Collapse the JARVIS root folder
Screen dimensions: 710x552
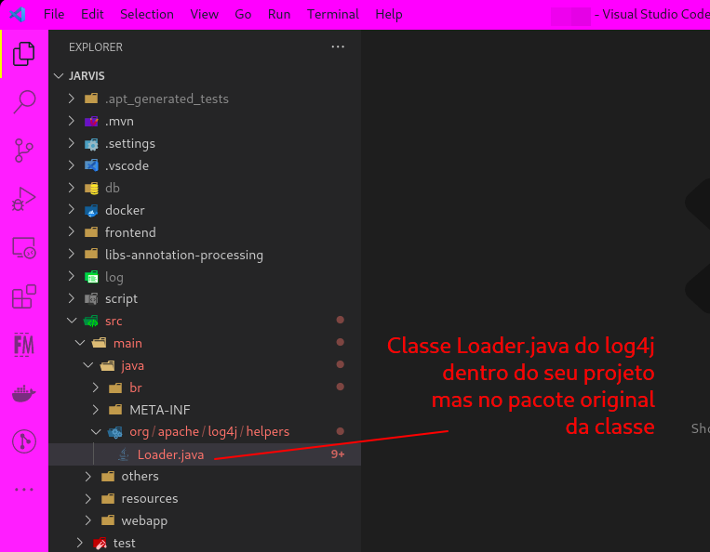59,76
